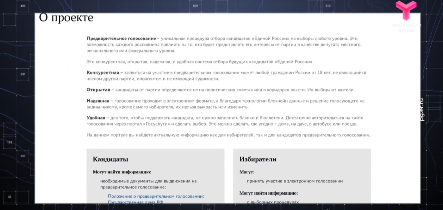Click the bold word Надежная
The width and height of the screenshot is (443, 210).
pyautogui.click(x=98, y=101)
